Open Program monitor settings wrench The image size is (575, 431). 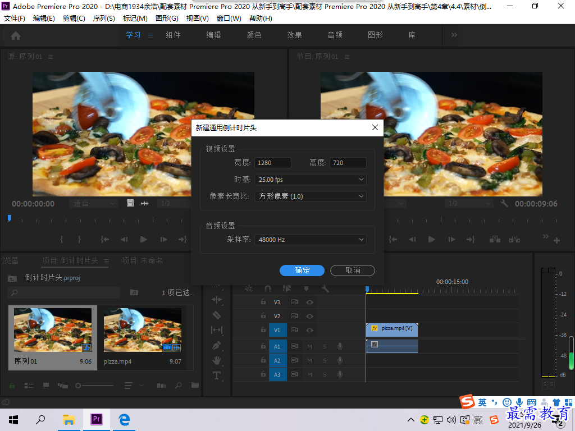point(504,203)
